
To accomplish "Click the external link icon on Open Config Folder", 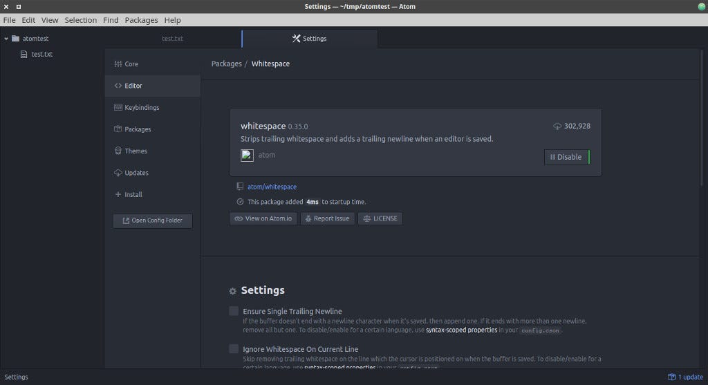I will (x=126, y=220).
